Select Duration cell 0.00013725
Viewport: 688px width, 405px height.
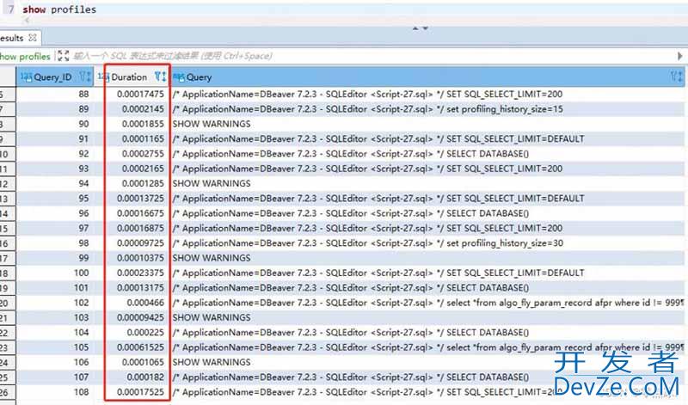tap(132, 199)
